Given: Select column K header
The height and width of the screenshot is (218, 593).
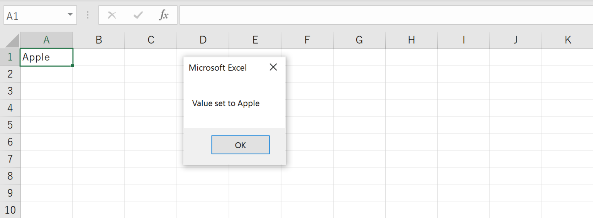Looking at the screenshot, I should point(568,40).
